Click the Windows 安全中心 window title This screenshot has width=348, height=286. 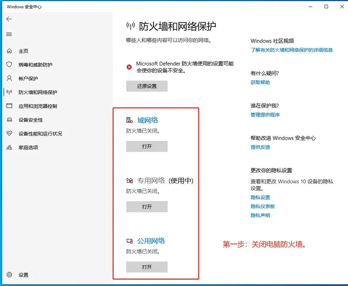24,7
